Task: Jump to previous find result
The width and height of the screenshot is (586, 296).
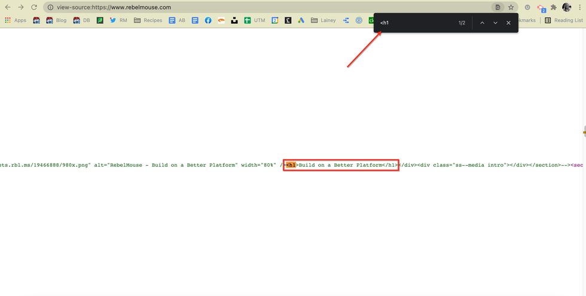Action: click(x=482, y=23)
